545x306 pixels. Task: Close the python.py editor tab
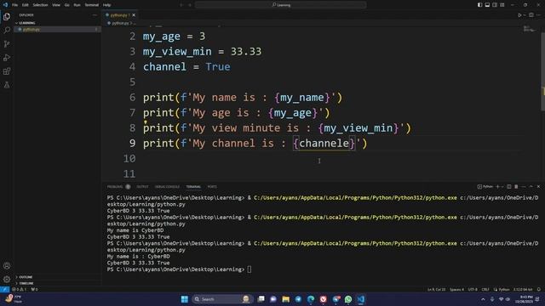tap(134, 15)
